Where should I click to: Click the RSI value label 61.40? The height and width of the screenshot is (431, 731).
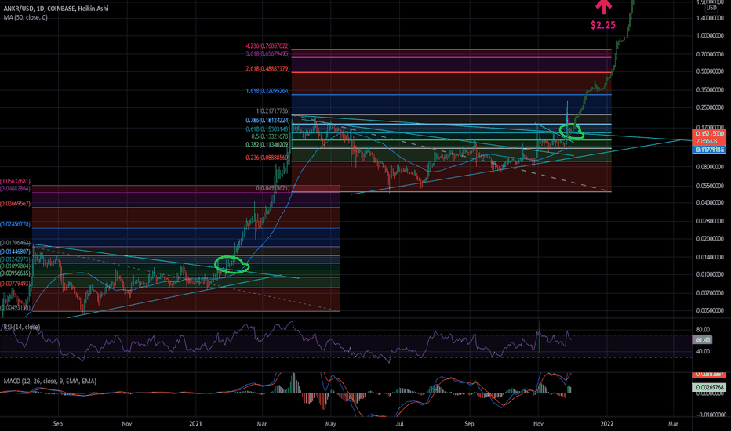(x=703, y=340)
